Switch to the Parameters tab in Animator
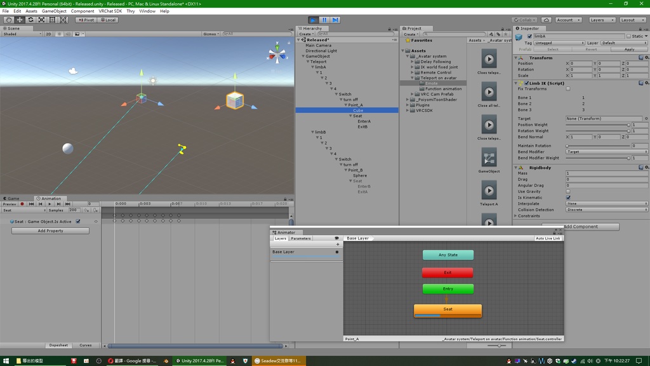Screen dimensions: 650x366 click(x=300, y=239)
